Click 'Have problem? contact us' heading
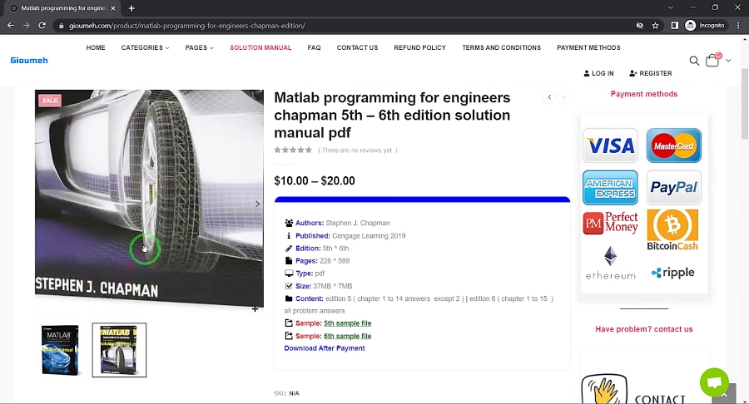This screenshot has height=404, width=749. [644, 329]
